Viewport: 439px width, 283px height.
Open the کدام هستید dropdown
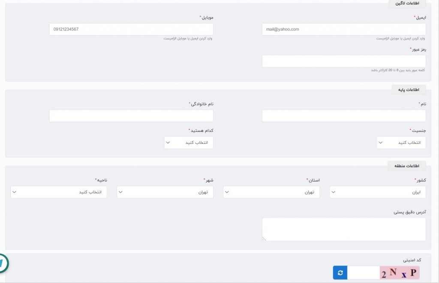pyautogui.click(x=189, y=143)
